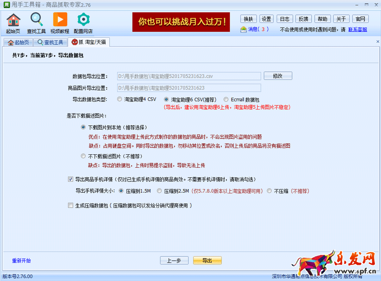Open the 视频教程 video tutorial icon
This screenshot has width=381, height=281.
click(60, 20)
